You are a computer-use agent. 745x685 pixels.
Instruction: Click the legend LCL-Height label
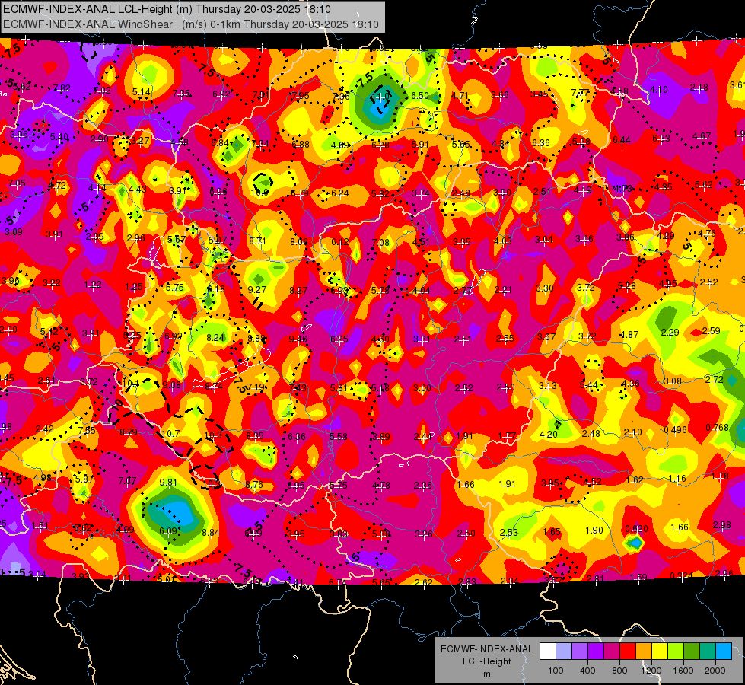pyautogui.click(x=487, y=661)
